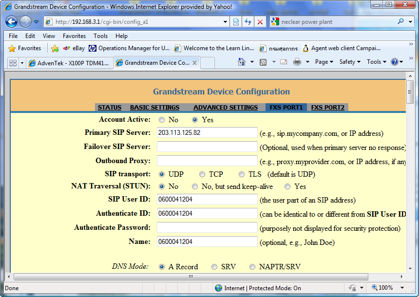
Task: Click the RSS feeds icon
Action: (x=263, y=62)
